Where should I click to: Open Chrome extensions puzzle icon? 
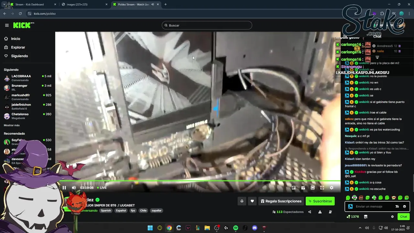point(382,14)
